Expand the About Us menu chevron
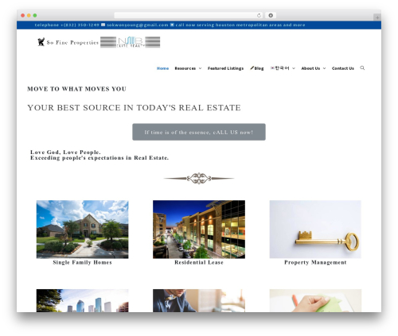This screenshot has width=398, height=336. point(324,68)
